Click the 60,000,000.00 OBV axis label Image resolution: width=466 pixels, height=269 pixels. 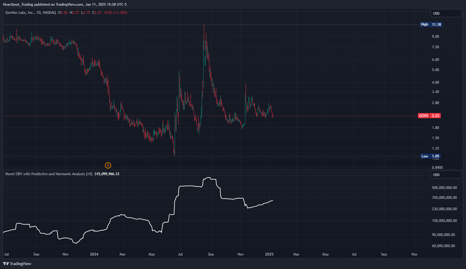click(443, 246)
